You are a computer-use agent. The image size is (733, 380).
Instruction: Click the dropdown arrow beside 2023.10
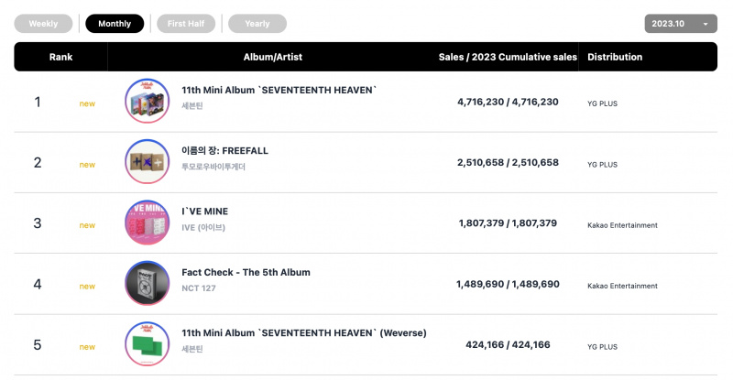coord(706,24)
